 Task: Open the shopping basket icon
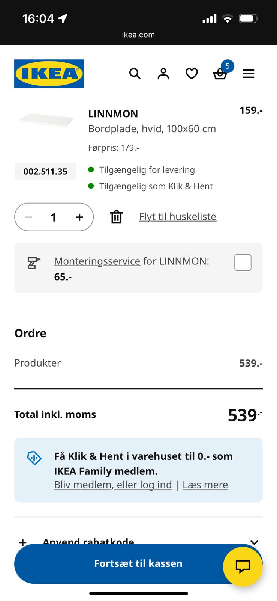(x=220, y=74)
